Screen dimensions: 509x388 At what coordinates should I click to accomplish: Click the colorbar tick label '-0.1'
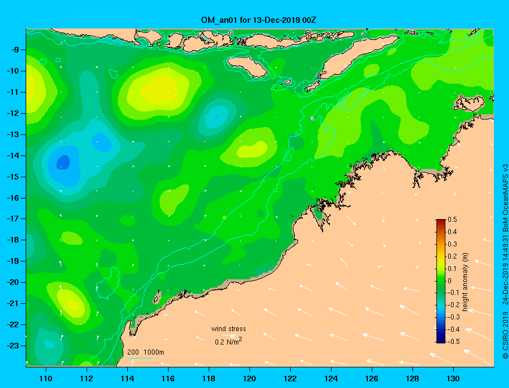pos(453,293)
